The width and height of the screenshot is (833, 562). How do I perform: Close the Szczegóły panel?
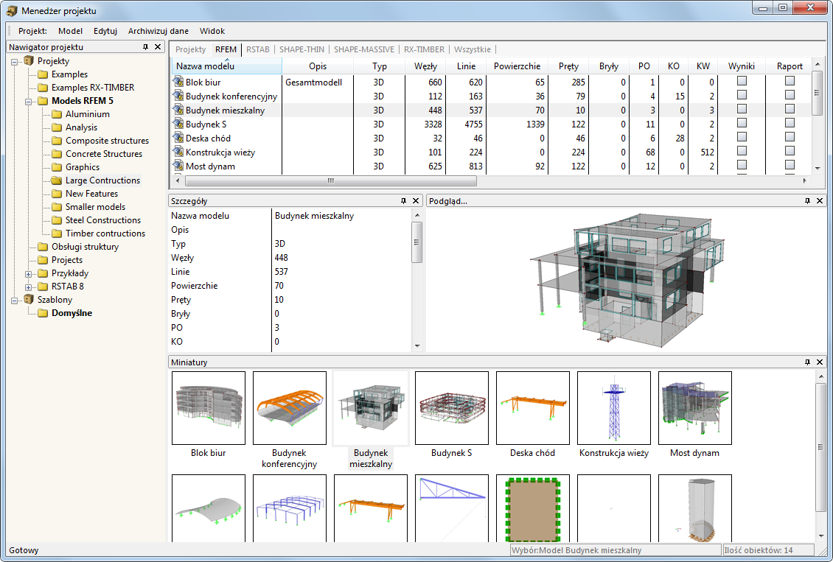click(416, 200)
